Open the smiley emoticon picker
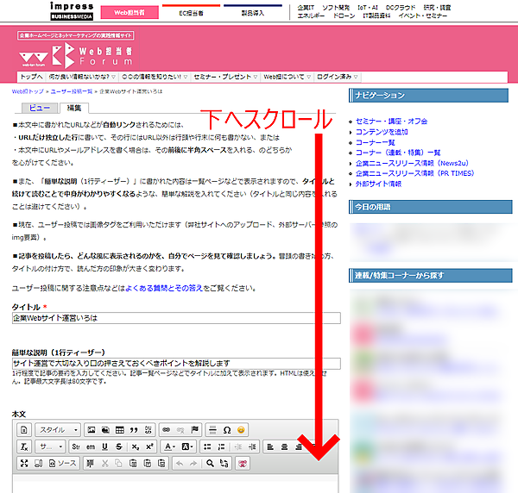518x493 pixels. [x=241, y=429]
